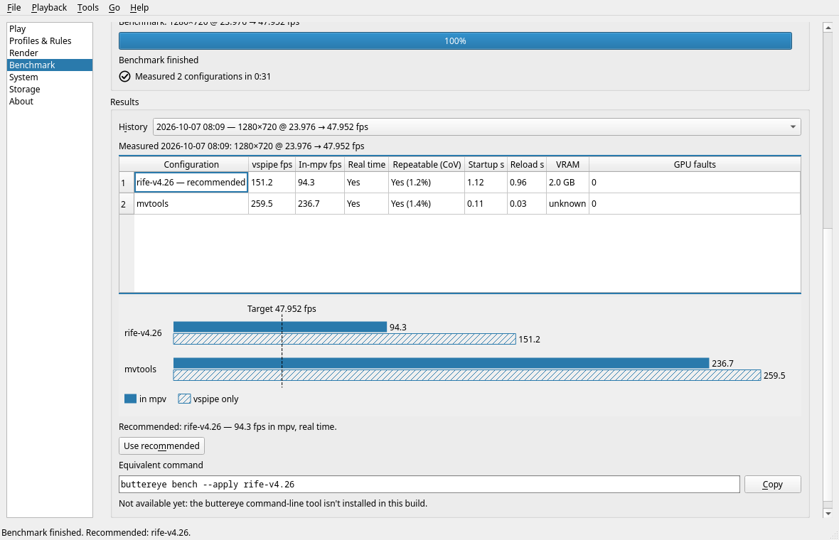Sort by the vspipe fps column header
Viewport: 839px width, 540px height.
(x=272, y=164)
